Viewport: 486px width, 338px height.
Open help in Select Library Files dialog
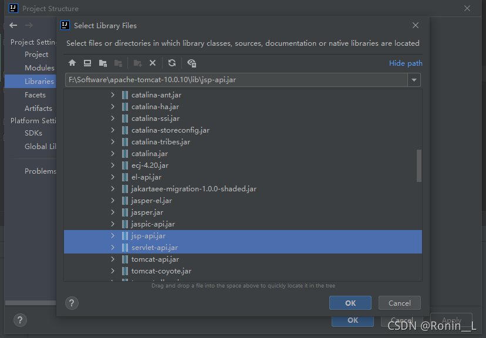tap(72, 303)
